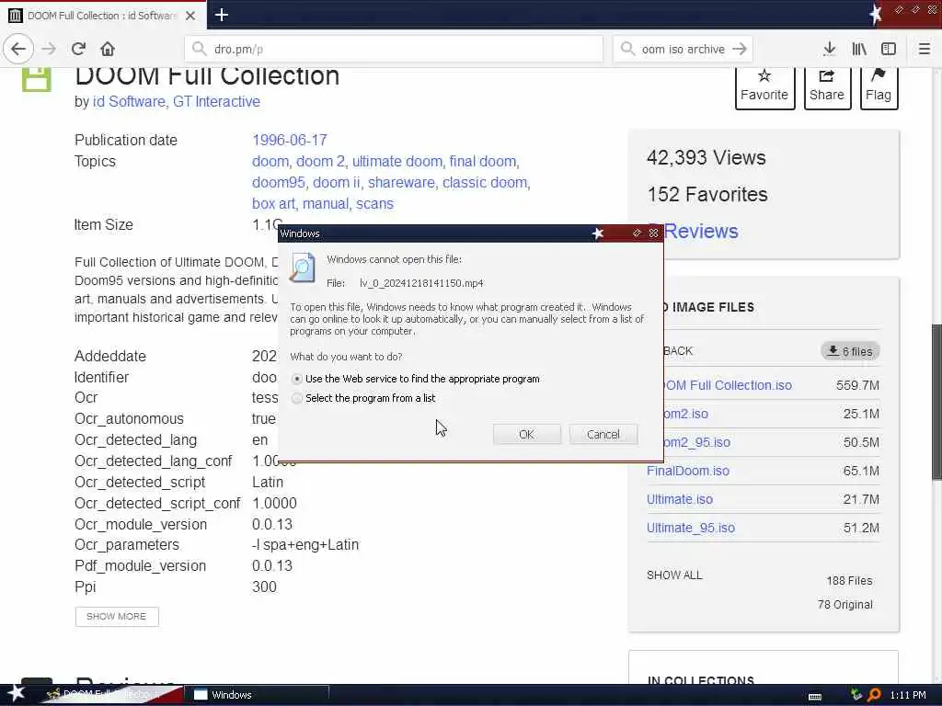Open the 188 Files link
This screenshot has height=706, width=942.
click(849, 581)
